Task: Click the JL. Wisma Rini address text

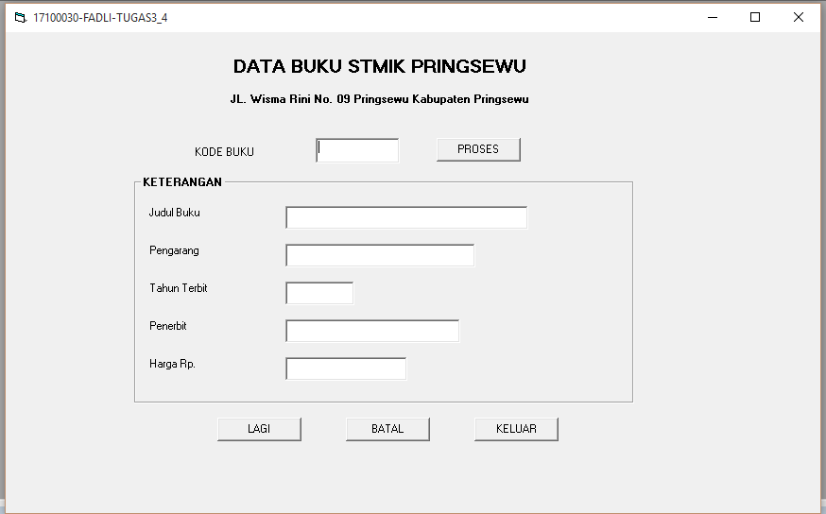Action: [x=379, y=99]
